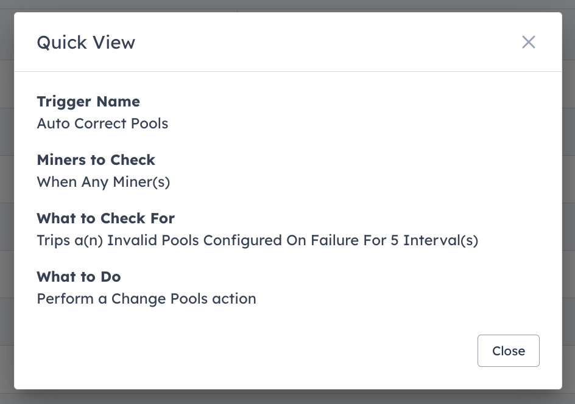This screenshot has width=575, height=404.
Task: Click the Miners to Check heading
Action: pos(96,160)
